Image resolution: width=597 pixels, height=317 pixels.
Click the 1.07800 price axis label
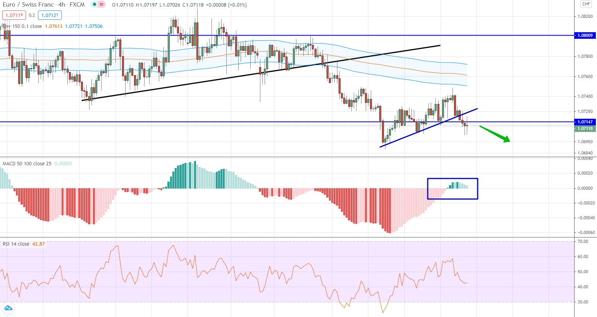tap(585, 56)
